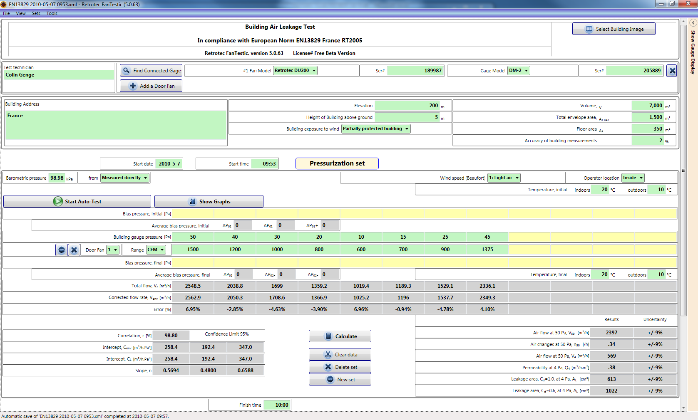Click first Bias pressure, initial cell
Screen dimensions: 698x420
[193, 214]
